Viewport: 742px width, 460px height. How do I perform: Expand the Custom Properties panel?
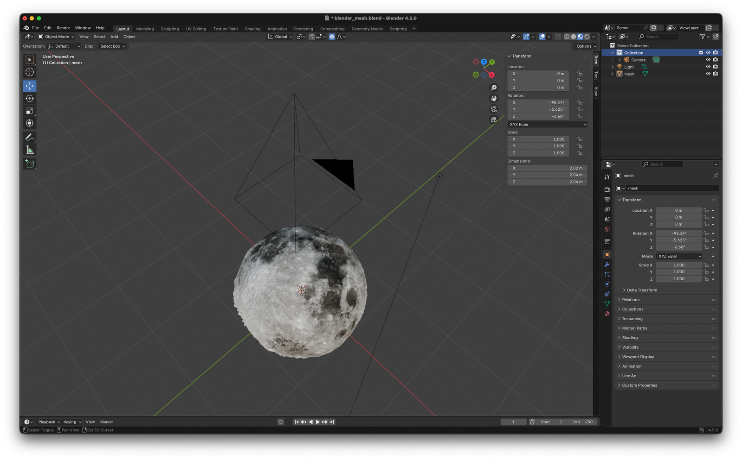[667, 385]
